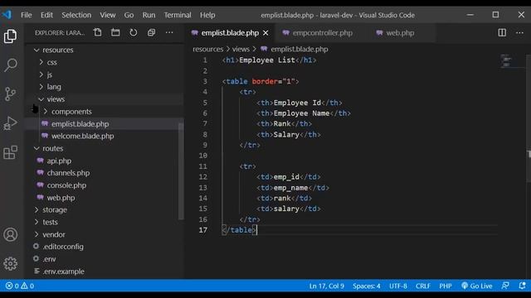
Task: Expand the js folder
Action: (x=49, y=74)
